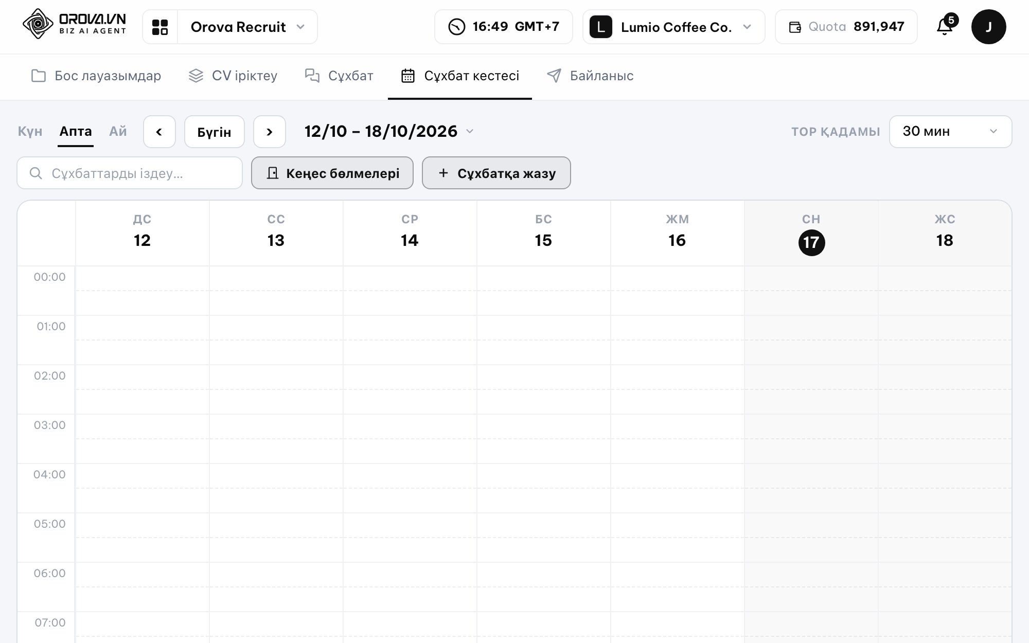Open the app grid launcher icon
The width and height of the screenshot is (1029, 643).
tap(160, 27)
